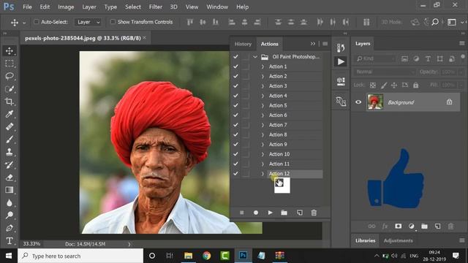This screenshot has height=263, width=468.
Task: Add a layer mask
Action: (x=398, y=226)
